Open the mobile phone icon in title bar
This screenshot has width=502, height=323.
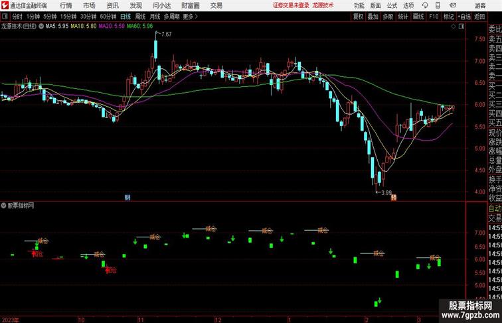(438, 5)
